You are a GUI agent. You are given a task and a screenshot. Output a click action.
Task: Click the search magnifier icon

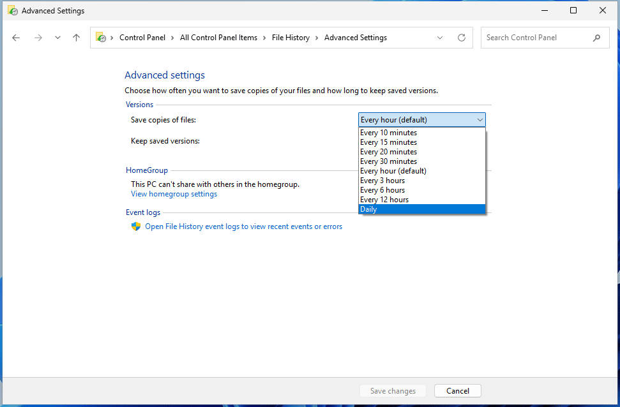pos(597,38)
